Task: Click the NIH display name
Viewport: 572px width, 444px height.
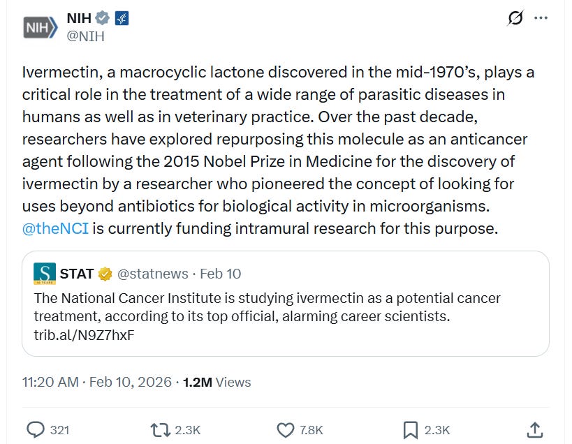Action: click(x=78, y=18)
